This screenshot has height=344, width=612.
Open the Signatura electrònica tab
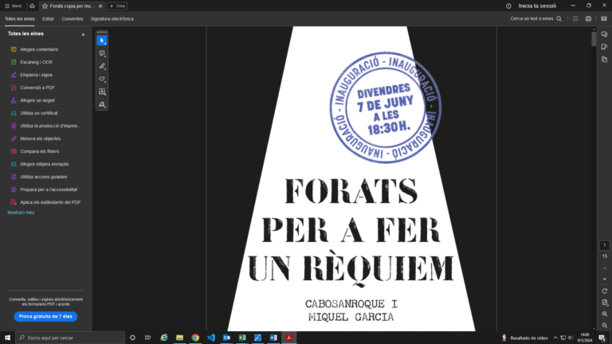click(x=112, y=19)
